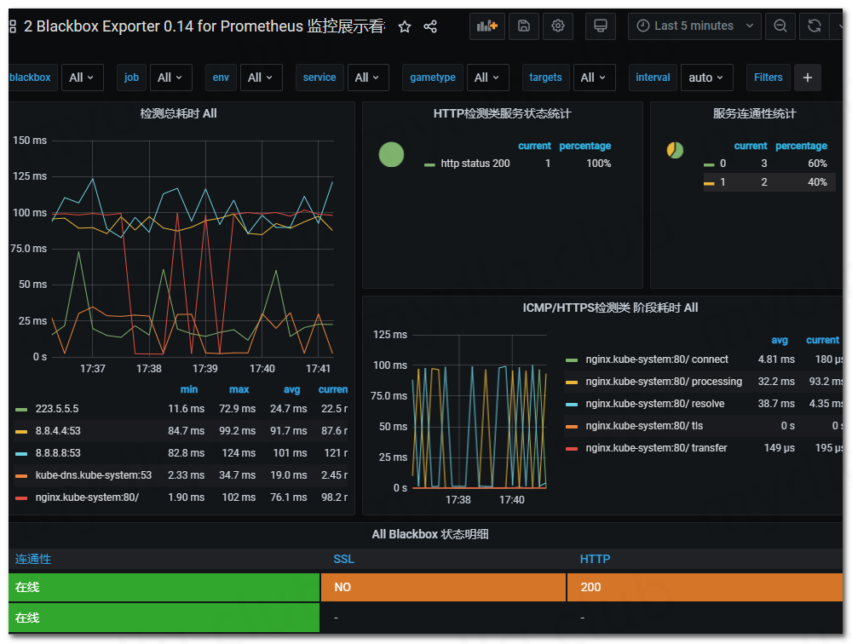
Task: Open the 检测总耗时 All panel title menu
Action: point(178,113)
